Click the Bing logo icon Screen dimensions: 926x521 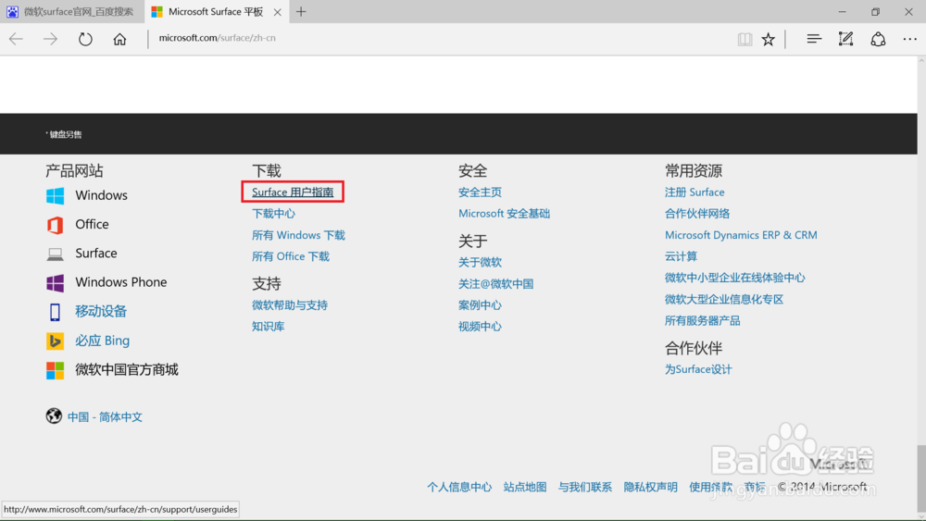coord(55,341)
